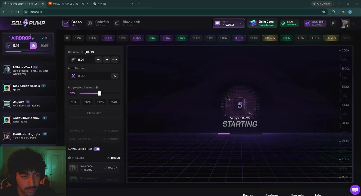Set progressive cashout to 25%
361x196 pixels.
(87, 102)
